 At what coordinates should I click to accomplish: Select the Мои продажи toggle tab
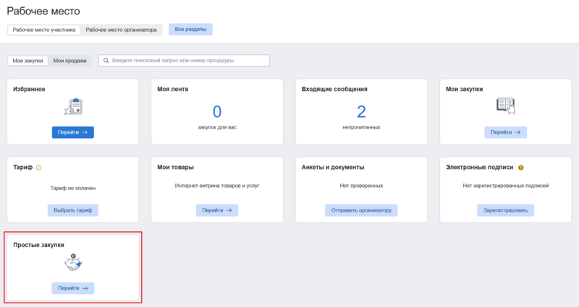point(69,61)
